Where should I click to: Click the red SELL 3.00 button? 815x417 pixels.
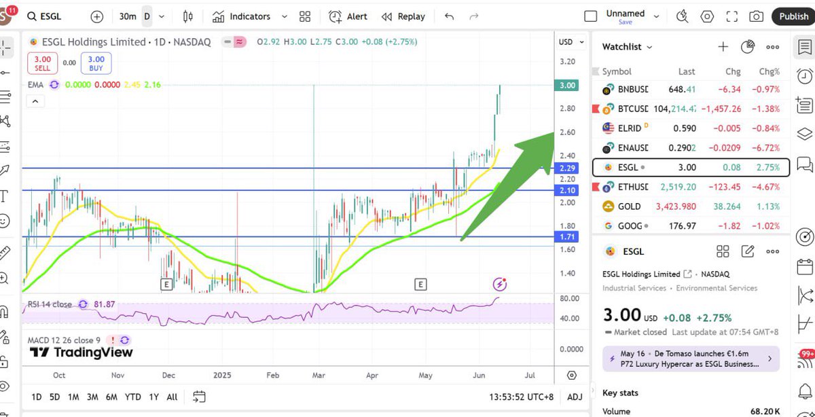pyautogui.click(x=42, y=63)
